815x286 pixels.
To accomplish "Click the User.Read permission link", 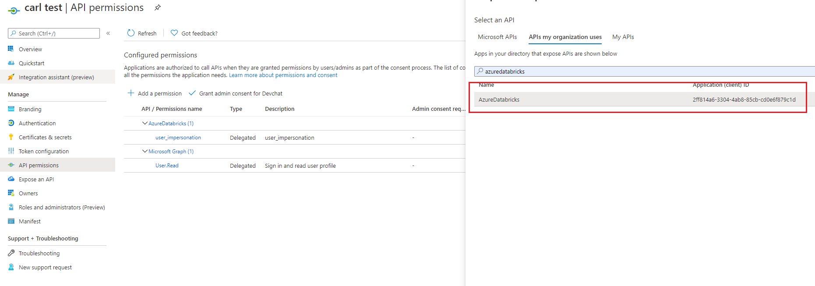I will click(x=167, y=166).
